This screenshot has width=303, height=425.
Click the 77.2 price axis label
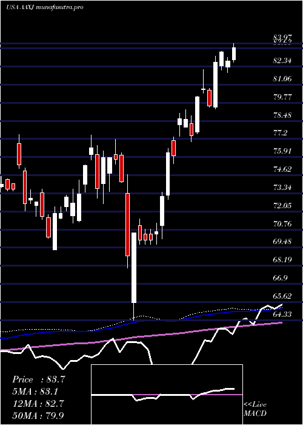[x=281, y=133]
